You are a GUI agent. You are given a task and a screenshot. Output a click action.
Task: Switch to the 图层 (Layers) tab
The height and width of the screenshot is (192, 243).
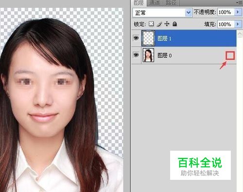pyautogui.click(x=139, y=3)
